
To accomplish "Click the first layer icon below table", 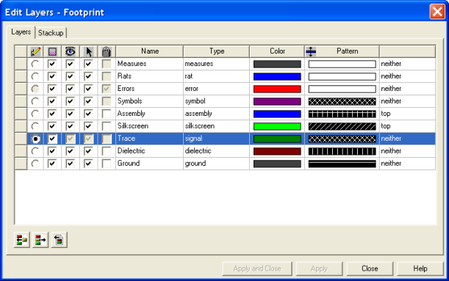I will (22, 240).
